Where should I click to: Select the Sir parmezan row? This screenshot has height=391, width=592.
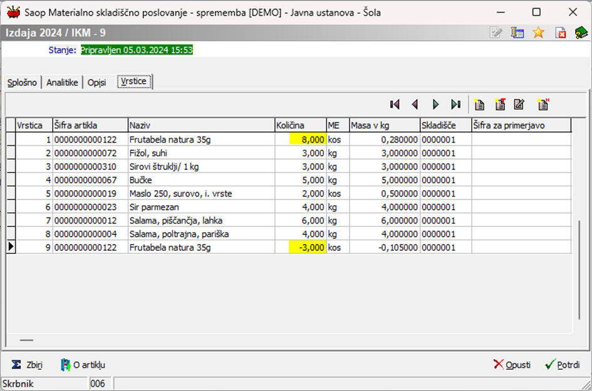click(289, 207)
